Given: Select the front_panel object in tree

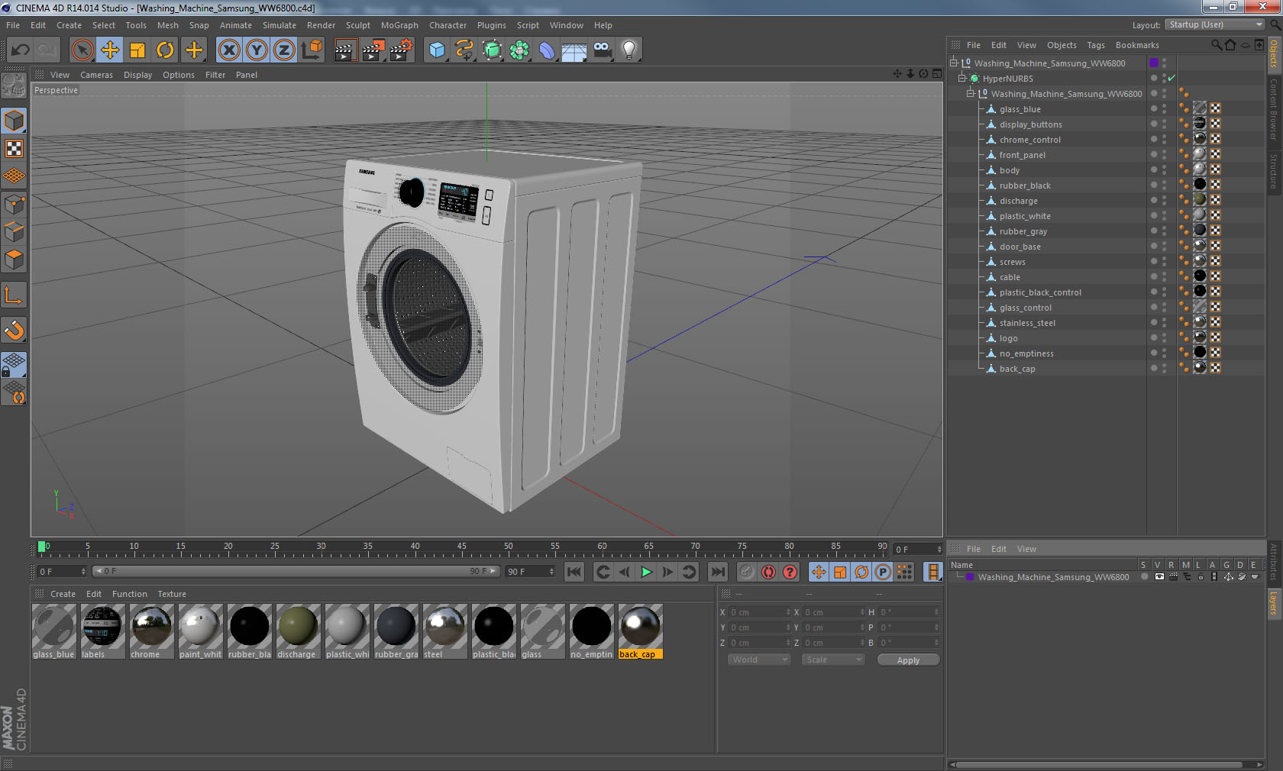Looking at the screenshot, I should click(x=1022, y=155).
